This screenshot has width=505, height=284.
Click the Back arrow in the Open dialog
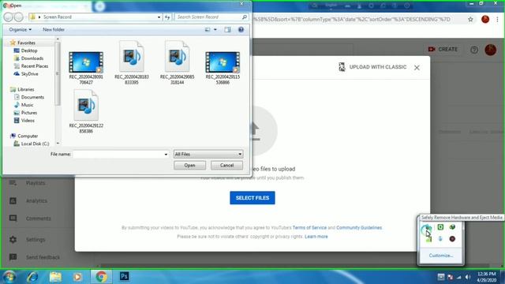pyautogui.click(x=9, y=17)
